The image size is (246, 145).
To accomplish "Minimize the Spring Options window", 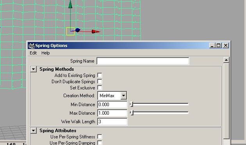I will [212, 45].
